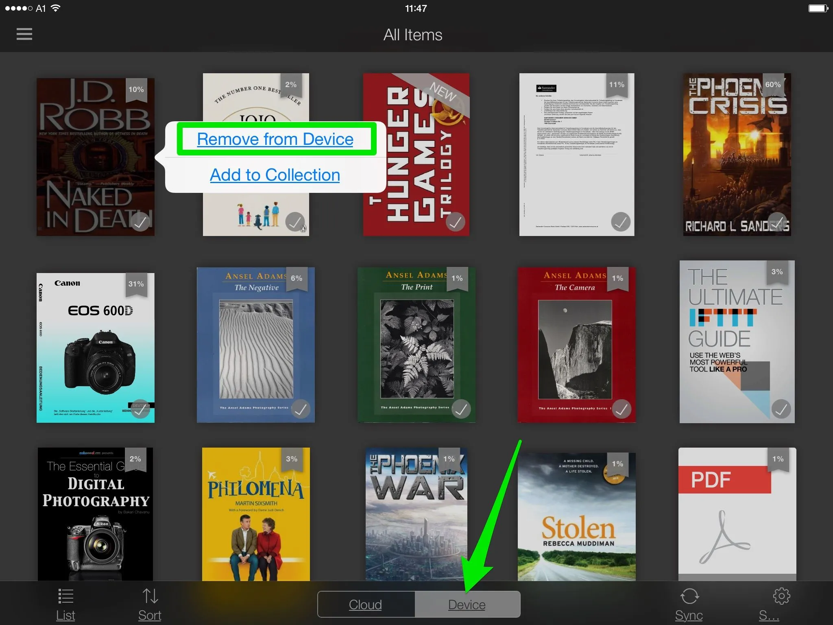Switch library to Cloud
Screen dimensions: 833x625
pyautogui.click(x=366, y=605)
